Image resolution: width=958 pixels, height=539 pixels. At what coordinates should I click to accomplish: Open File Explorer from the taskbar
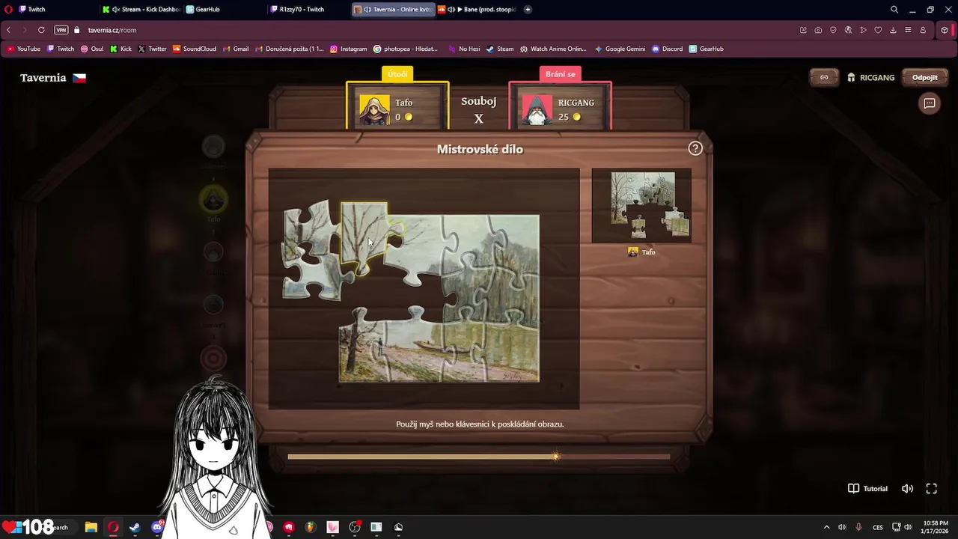(x=91, y=527)
